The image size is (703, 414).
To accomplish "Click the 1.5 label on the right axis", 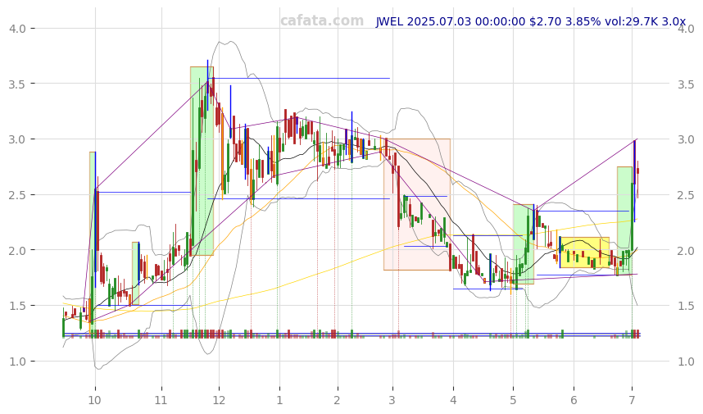I will [686, 306].
